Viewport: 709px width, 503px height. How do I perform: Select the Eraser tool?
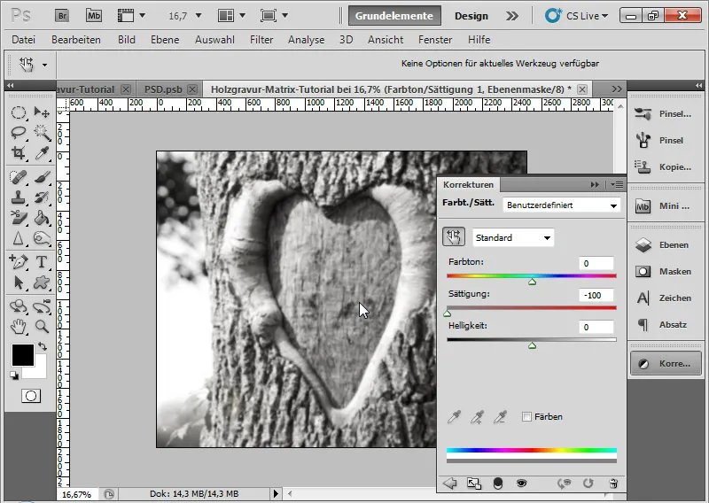[18, 217]
